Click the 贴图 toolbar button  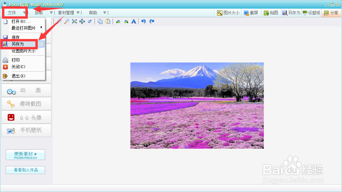pyautogui.click(x=271, y=13)
